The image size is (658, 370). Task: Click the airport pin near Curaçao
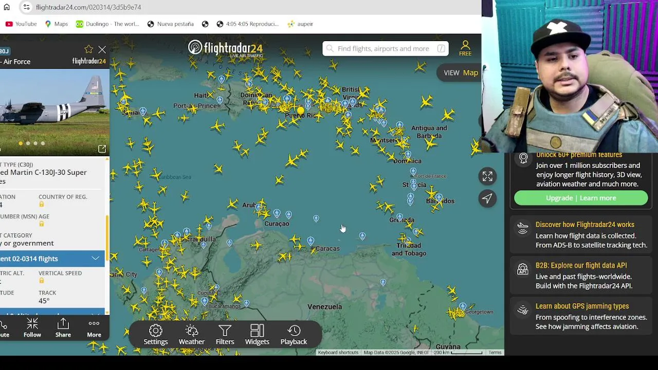point(277,213)
